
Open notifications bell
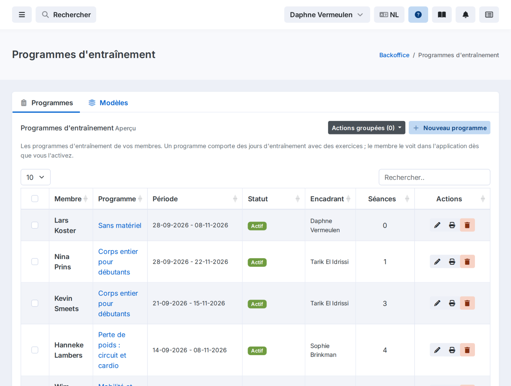click(465, 15)
